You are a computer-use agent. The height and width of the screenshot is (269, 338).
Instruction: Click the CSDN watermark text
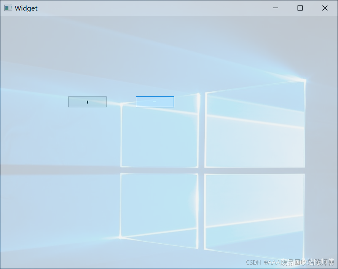[x=289, y=262]
